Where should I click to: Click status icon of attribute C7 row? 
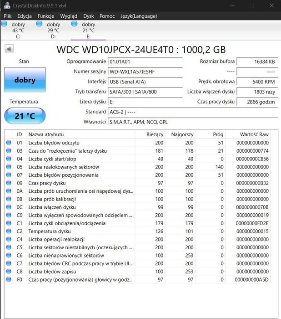point(9,263)
